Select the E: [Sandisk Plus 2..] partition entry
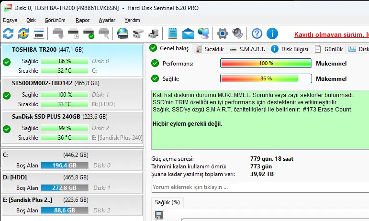369x221 pixels. [x=72, y=205]
